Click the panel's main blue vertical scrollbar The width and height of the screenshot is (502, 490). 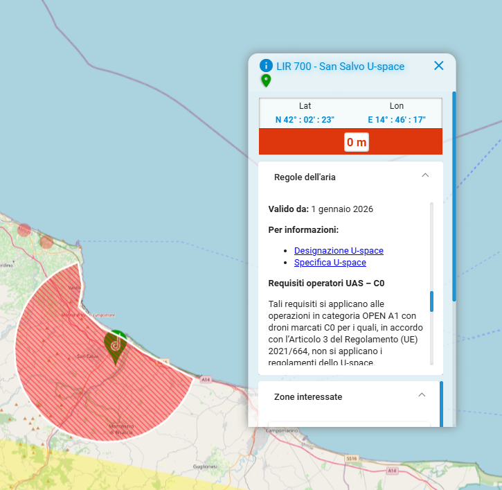[x=454, y=196]
